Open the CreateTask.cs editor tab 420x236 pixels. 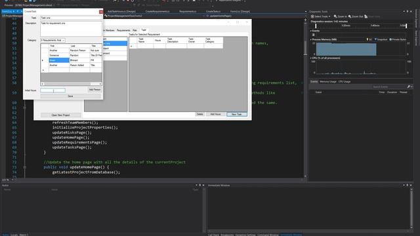tap(213, 12)
